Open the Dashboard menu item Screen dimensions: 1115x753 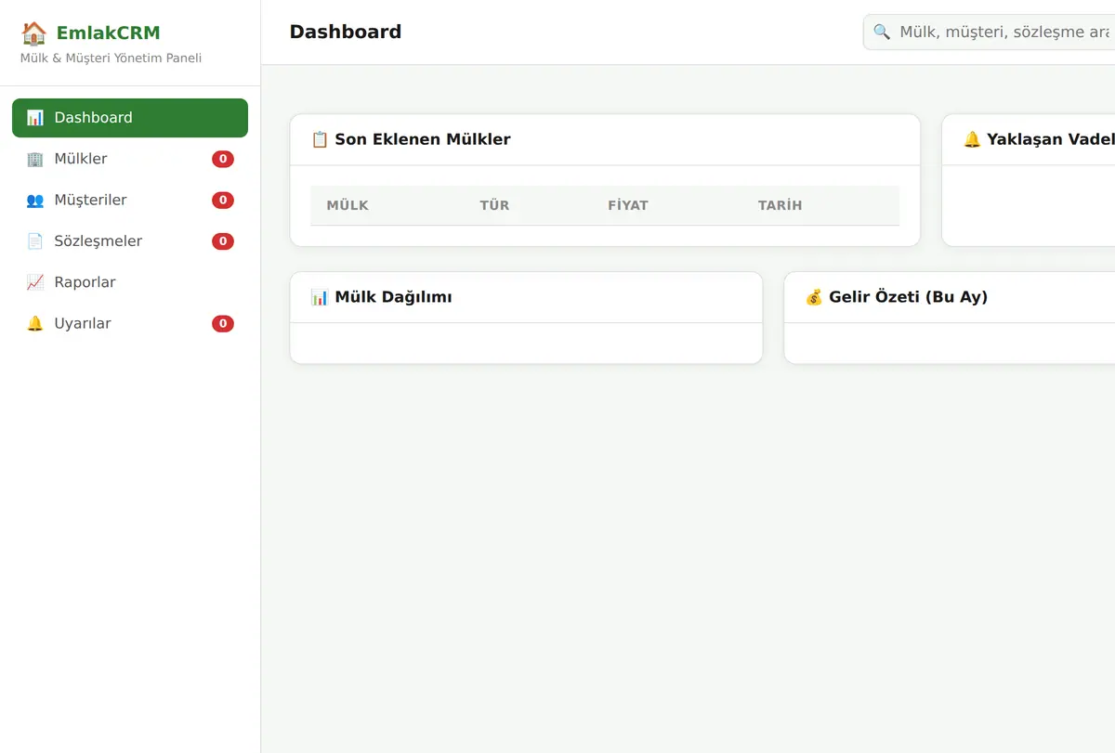tap(130, 118)
